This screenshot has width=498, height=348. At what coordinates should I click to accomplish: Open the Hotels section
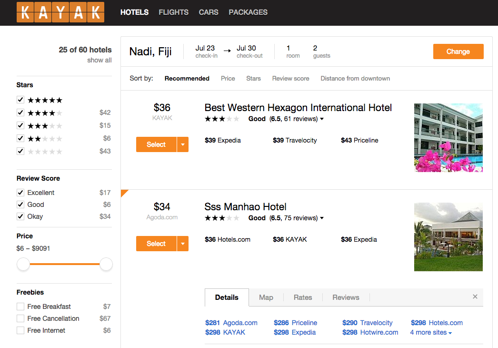coord(134,12)
